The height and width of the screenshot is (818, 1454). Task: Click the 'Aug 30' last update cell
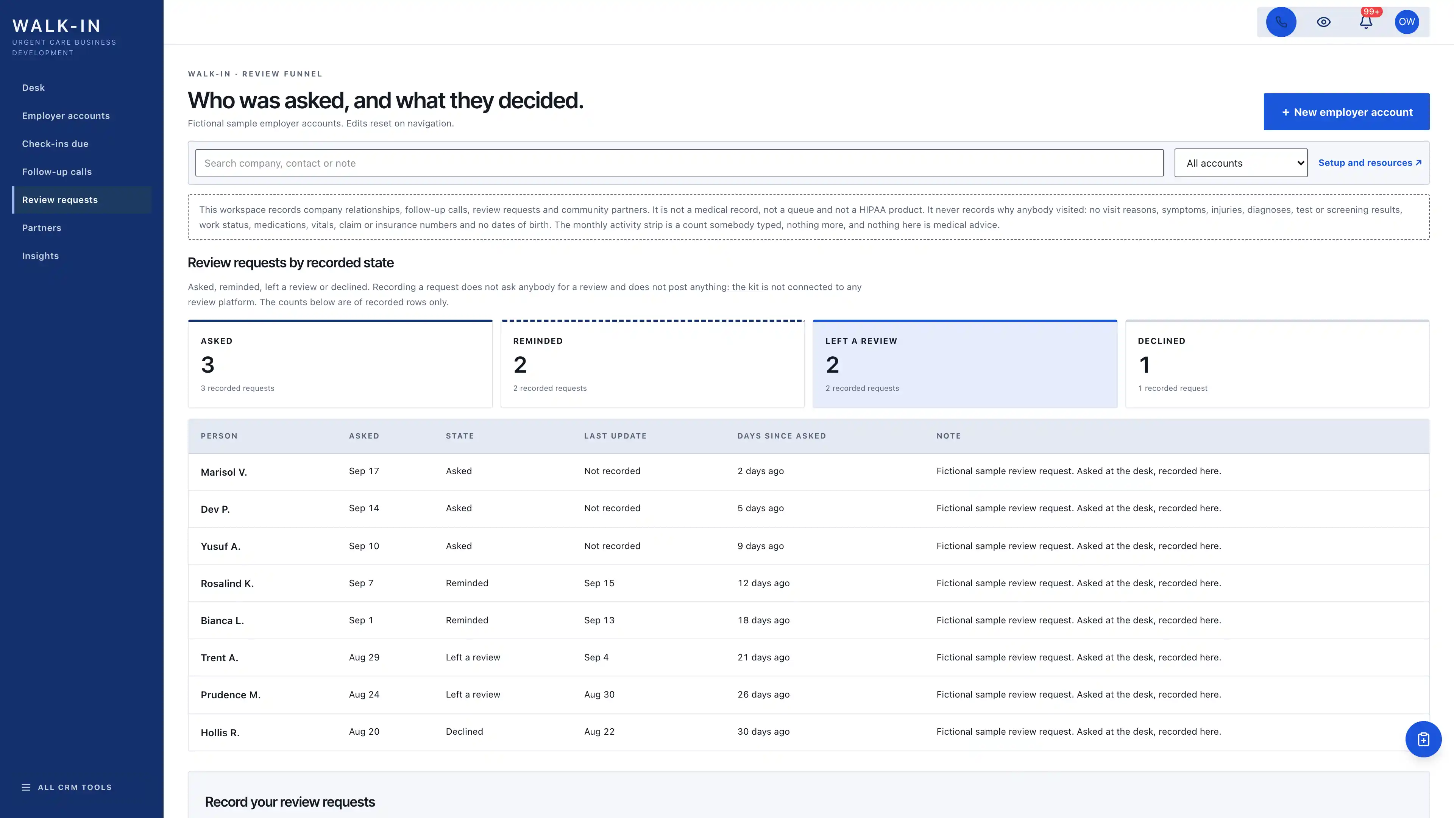pos(599,695)
